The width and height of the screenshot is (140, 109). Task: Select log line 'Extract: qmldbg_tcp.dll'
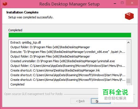26,42
